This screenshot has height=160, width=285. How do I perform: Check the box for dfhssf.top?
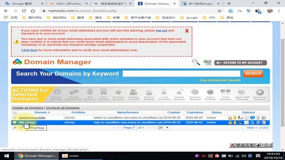[15, 123]
